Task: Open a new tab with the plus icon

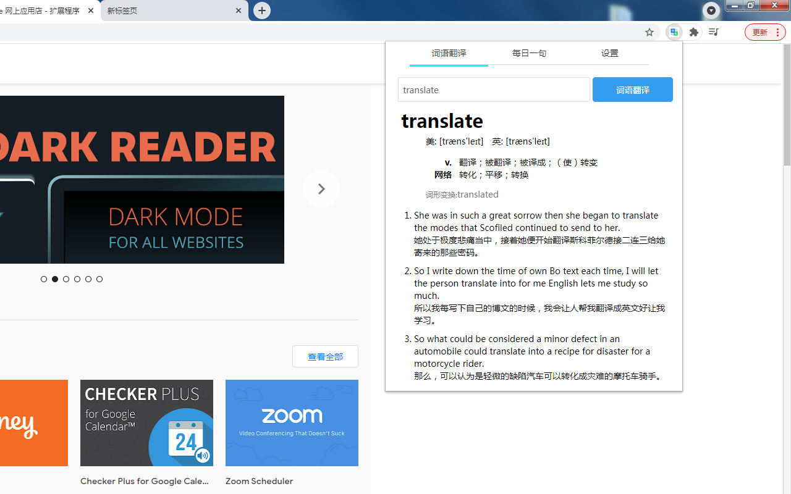Action: (x=261, y=10)
